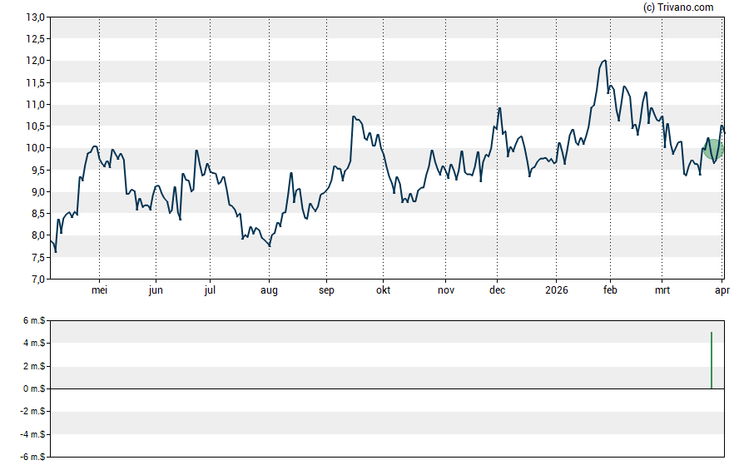
Task: Click the 13,0 price axis label
Action: [35, 17]
